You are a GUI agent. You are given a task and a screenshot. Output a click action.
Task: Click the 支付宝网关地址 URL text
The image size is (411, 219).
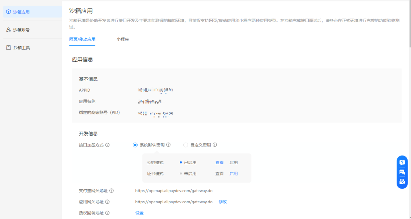174,191
